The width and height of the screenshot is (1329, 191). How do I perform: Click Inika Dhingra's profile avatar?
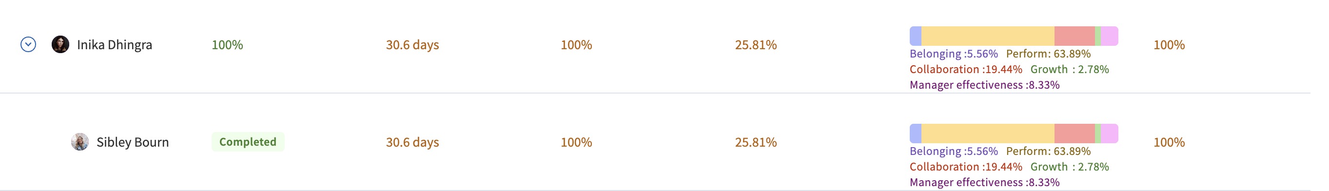[60, 44]
